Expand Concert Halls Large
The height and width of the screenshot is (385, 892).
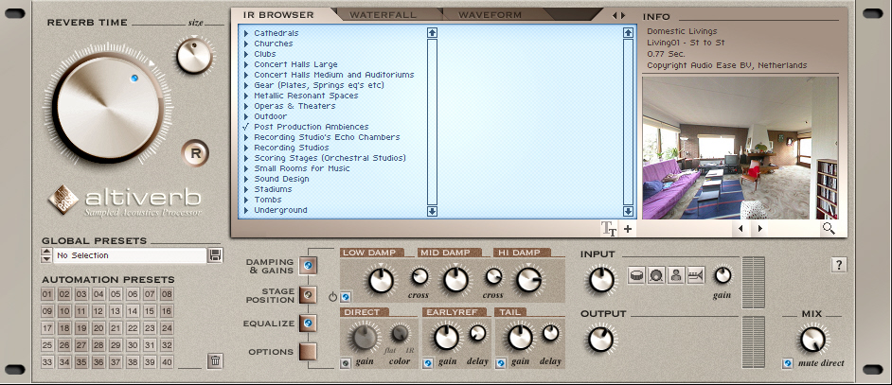tap(246, 65)
